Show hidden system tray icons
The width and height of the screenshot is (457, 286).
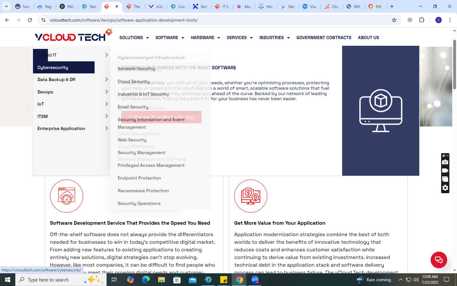tap(401, 280)
